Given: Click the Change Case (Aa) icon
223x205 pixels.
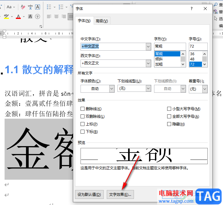Looking at the screenshot, I should [x=9, y=7].
